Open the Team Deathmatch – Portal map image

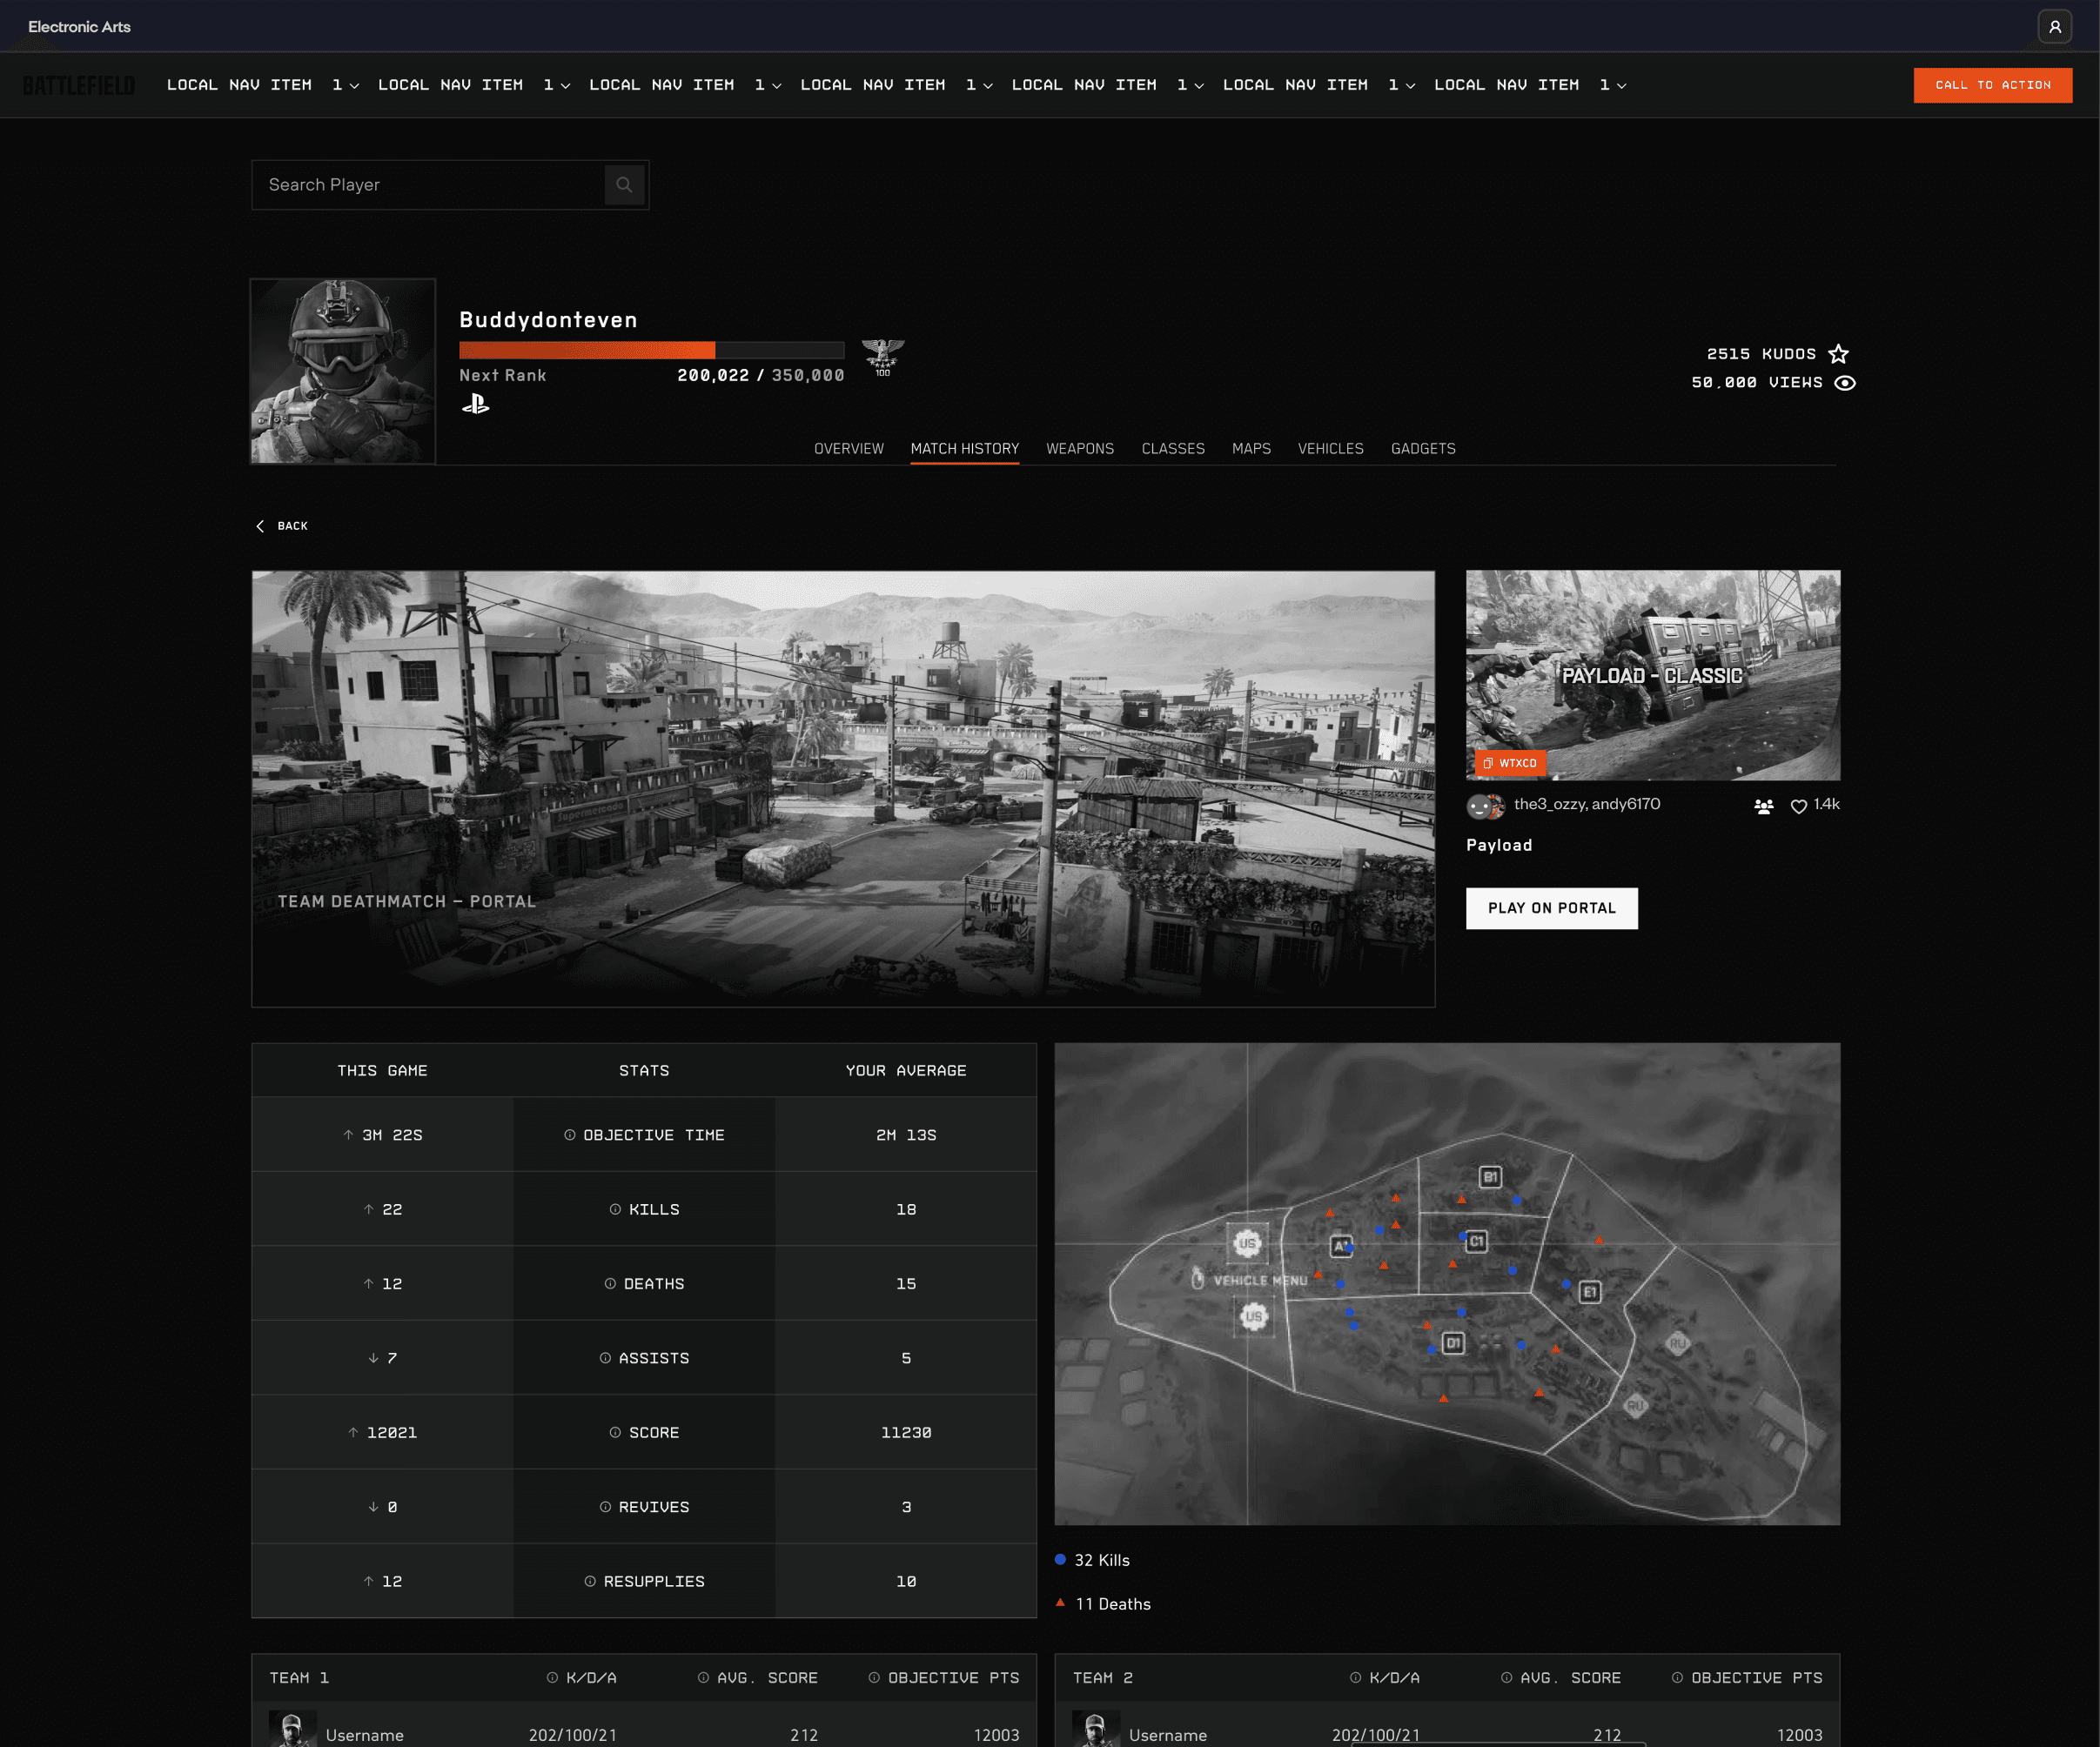(843, 788)
